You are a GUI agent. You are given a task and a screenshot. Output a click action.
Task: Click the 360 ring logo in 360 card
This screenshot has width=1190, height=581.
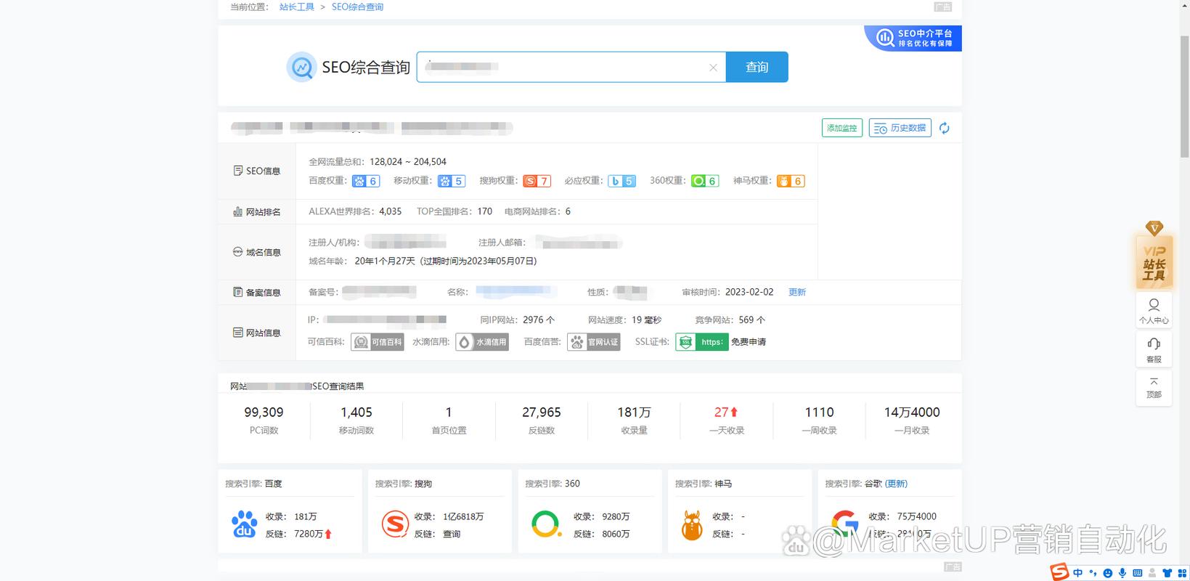click(546, 524)
